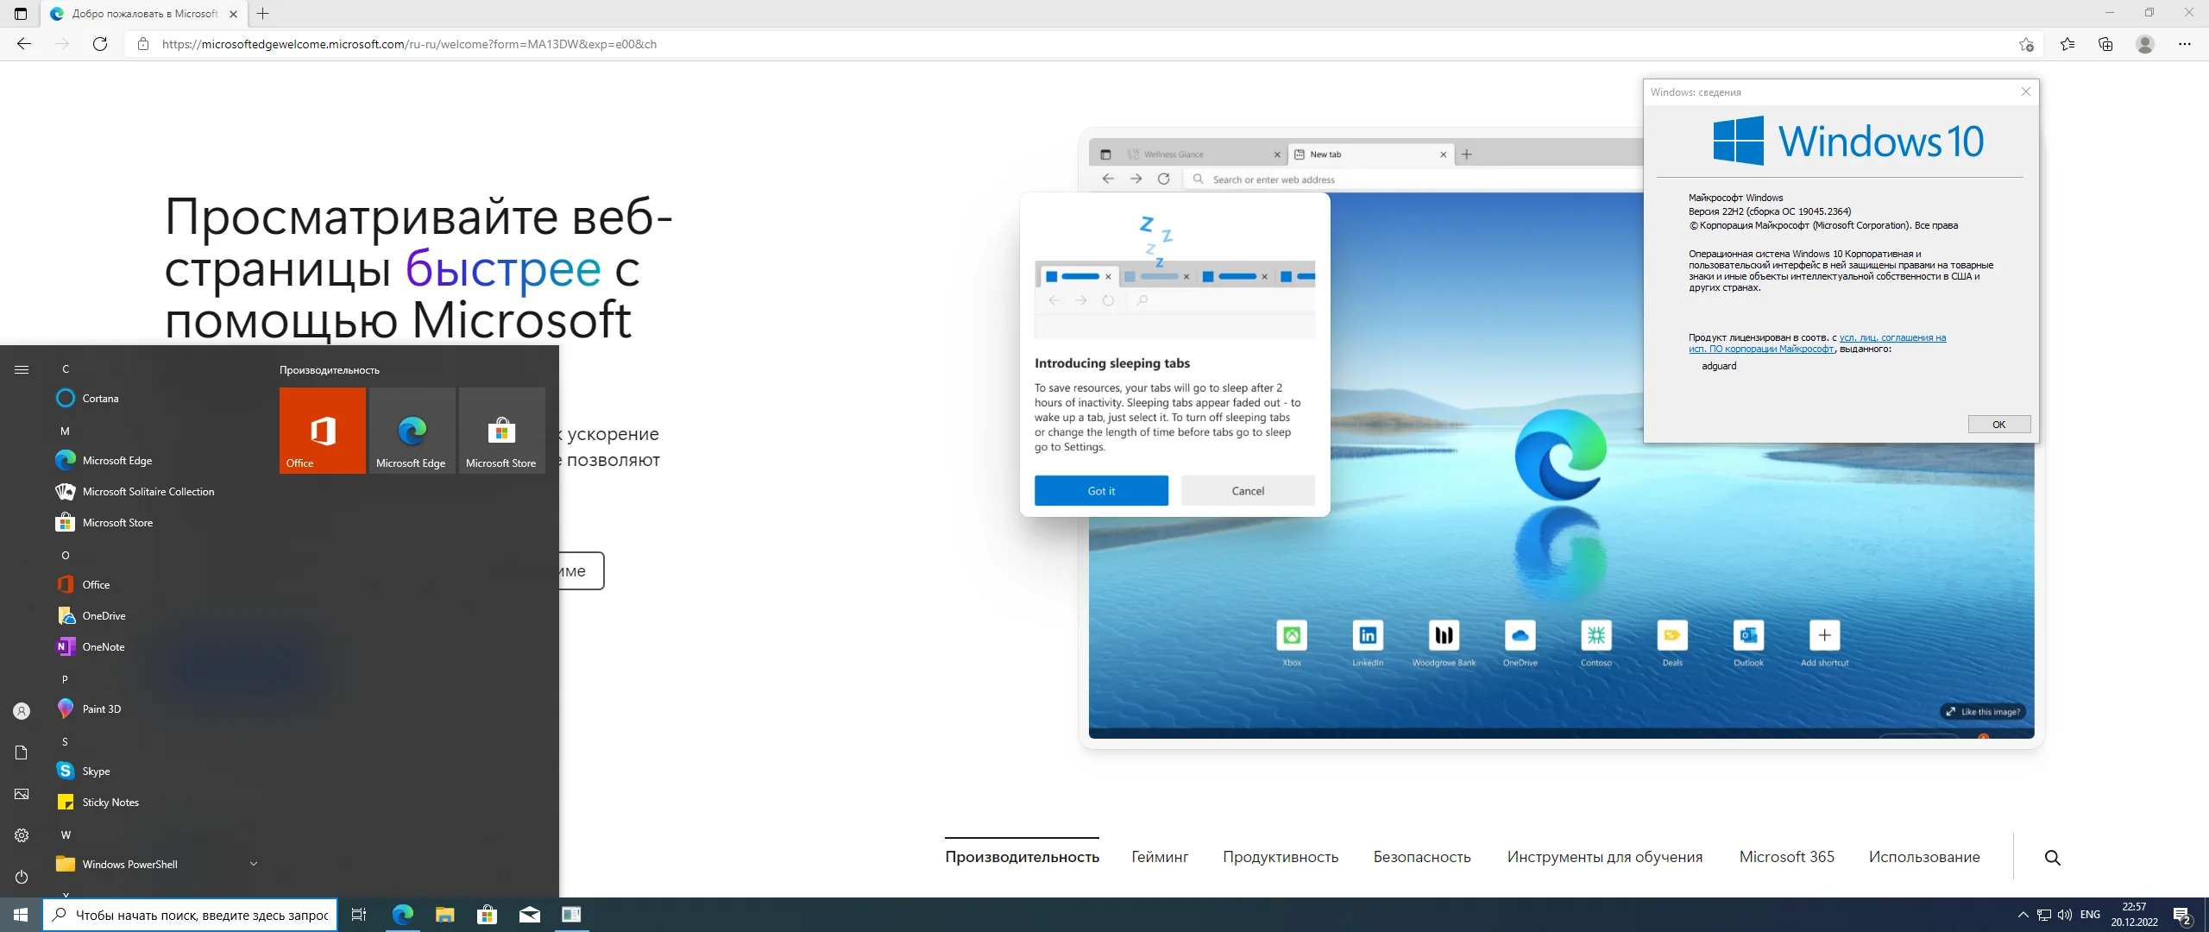Open the Edge Favorites star icon

(2067, 44)
